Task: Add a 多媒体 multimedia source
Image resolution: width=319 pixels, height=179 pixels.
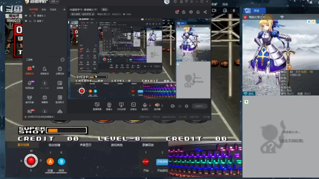Action: coord(133,106)
